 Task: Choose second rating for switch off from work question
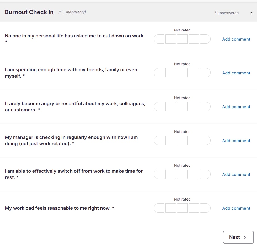(171, 174)
